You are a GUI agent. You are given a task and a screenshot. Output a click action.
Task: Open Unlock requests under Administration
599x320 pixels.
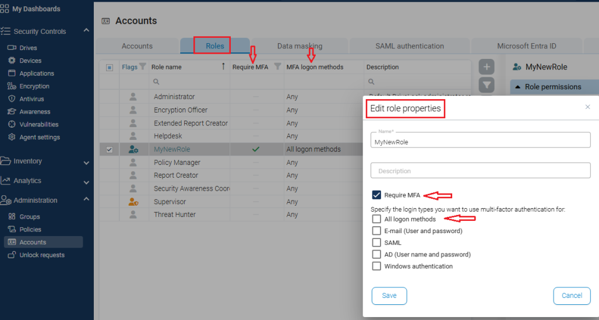(x=41, y=255)
